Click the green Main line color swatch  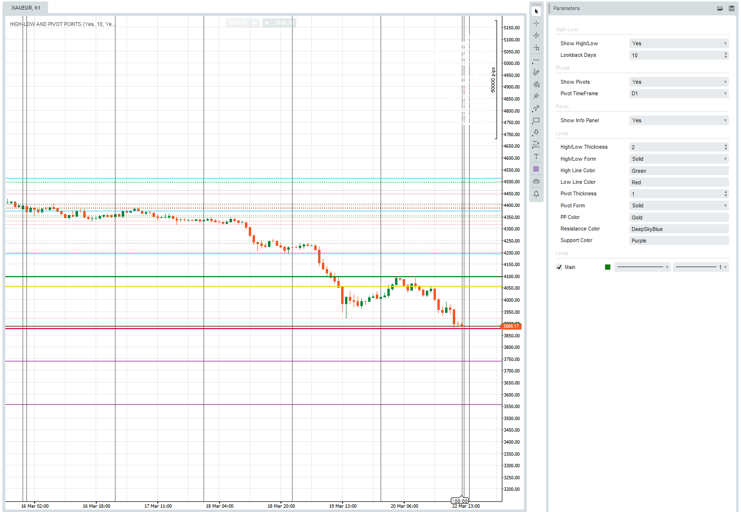pyautogui.click(x=608, y=267)
